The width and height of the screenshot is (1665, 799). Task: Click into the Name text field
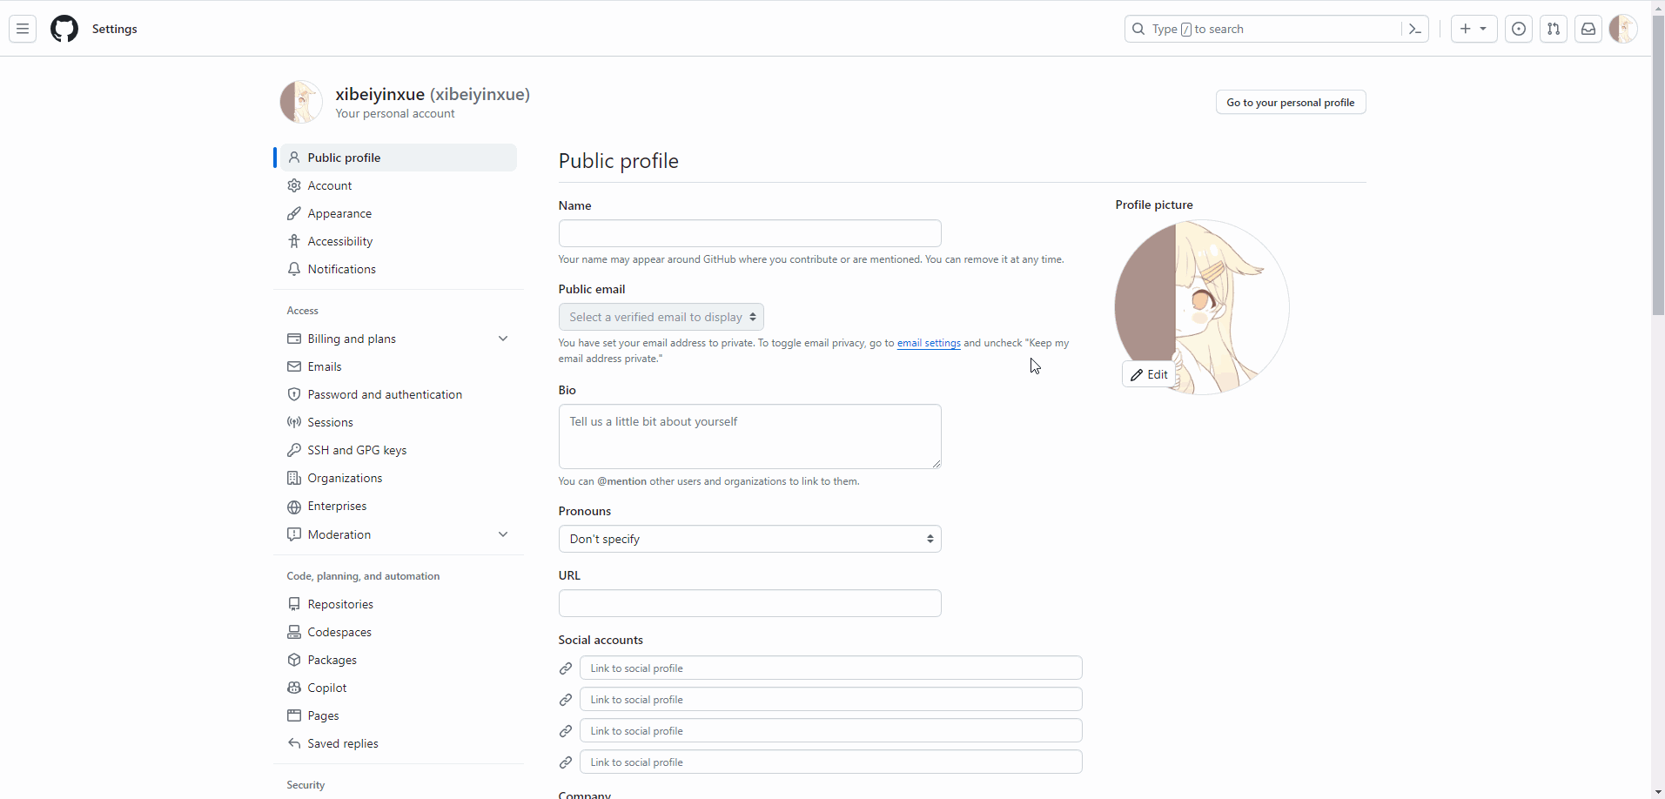pos(749,233)
